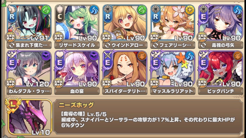The image size is (246, 138).
Task: Click yellow light element icon on flower-haired elf
Action: click(190, 10)
